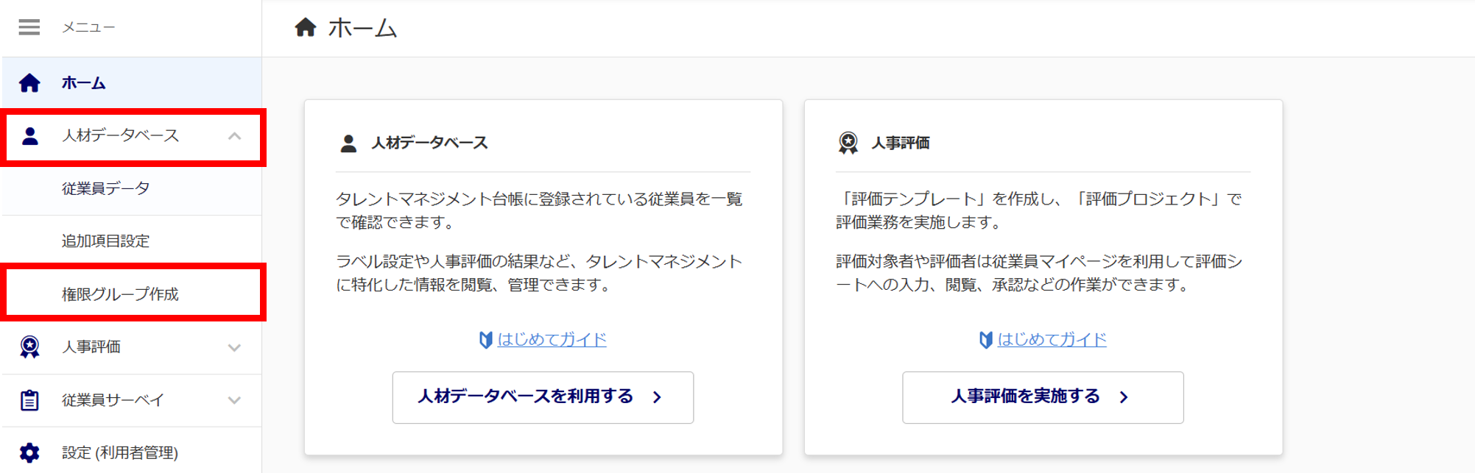The image size is (1475, 473).
Task: Click guide shield icon in 人材データベース card
Action: tap(485, 340)
